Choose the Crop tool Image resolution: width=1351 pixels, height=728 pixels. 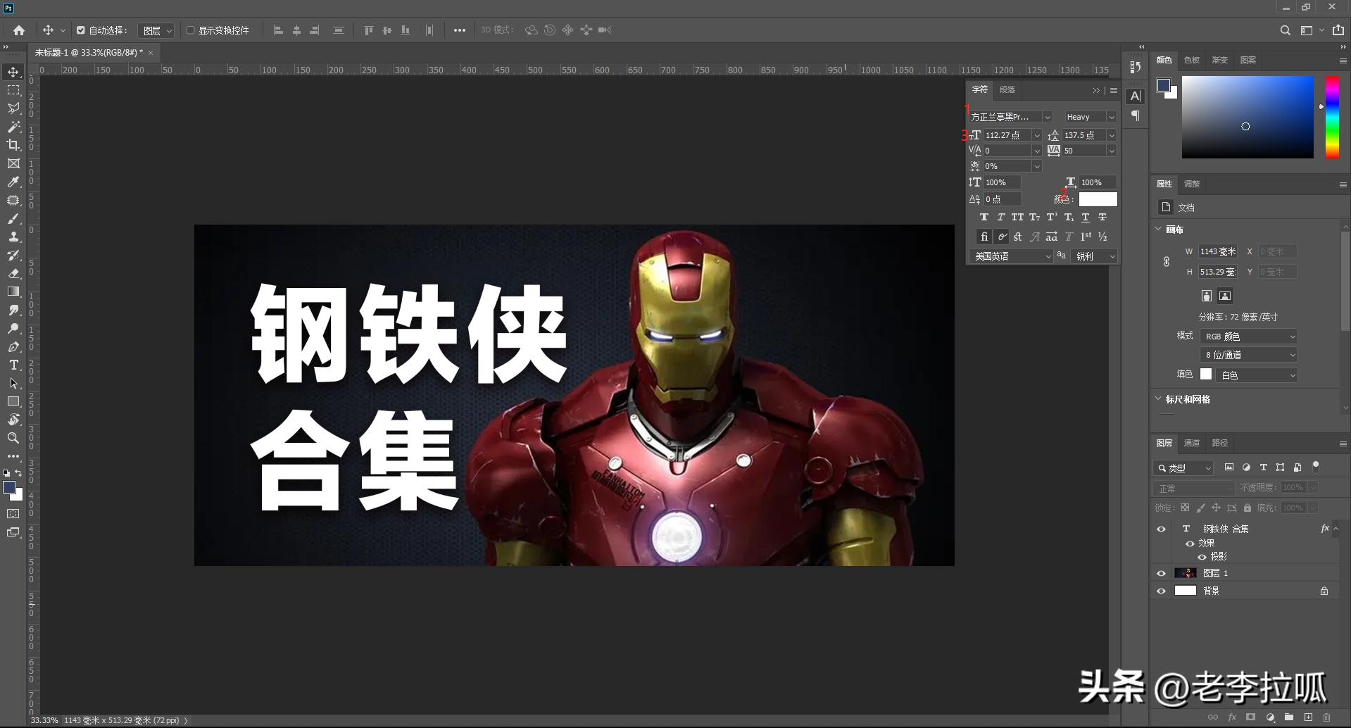pyautogui.click(x=13, y=145)
